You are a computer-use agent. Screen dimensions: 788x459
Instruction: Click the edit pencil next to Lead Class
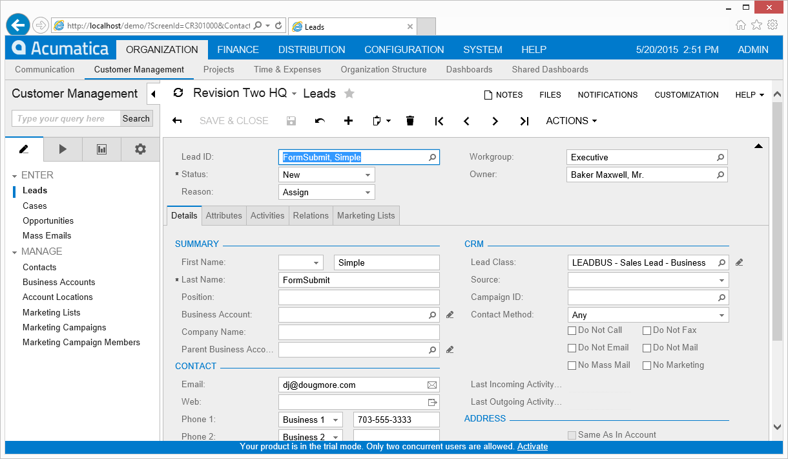point(740,262)
